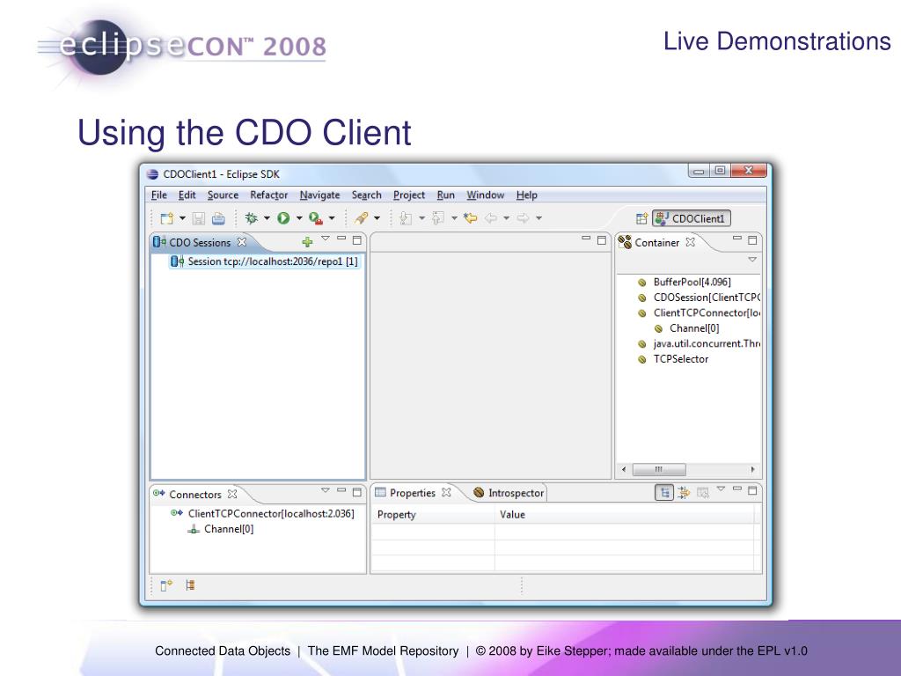The image size is (901, 676).
Task: Close the Container view tab
Action: pos(690,242)
